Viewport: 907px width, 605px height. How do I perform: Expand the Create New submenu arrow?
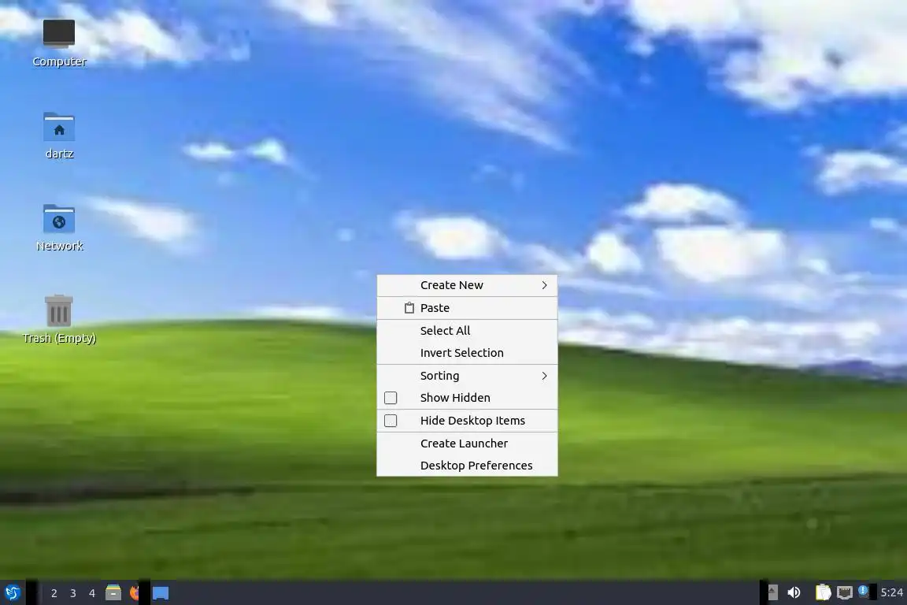point(544,285)
